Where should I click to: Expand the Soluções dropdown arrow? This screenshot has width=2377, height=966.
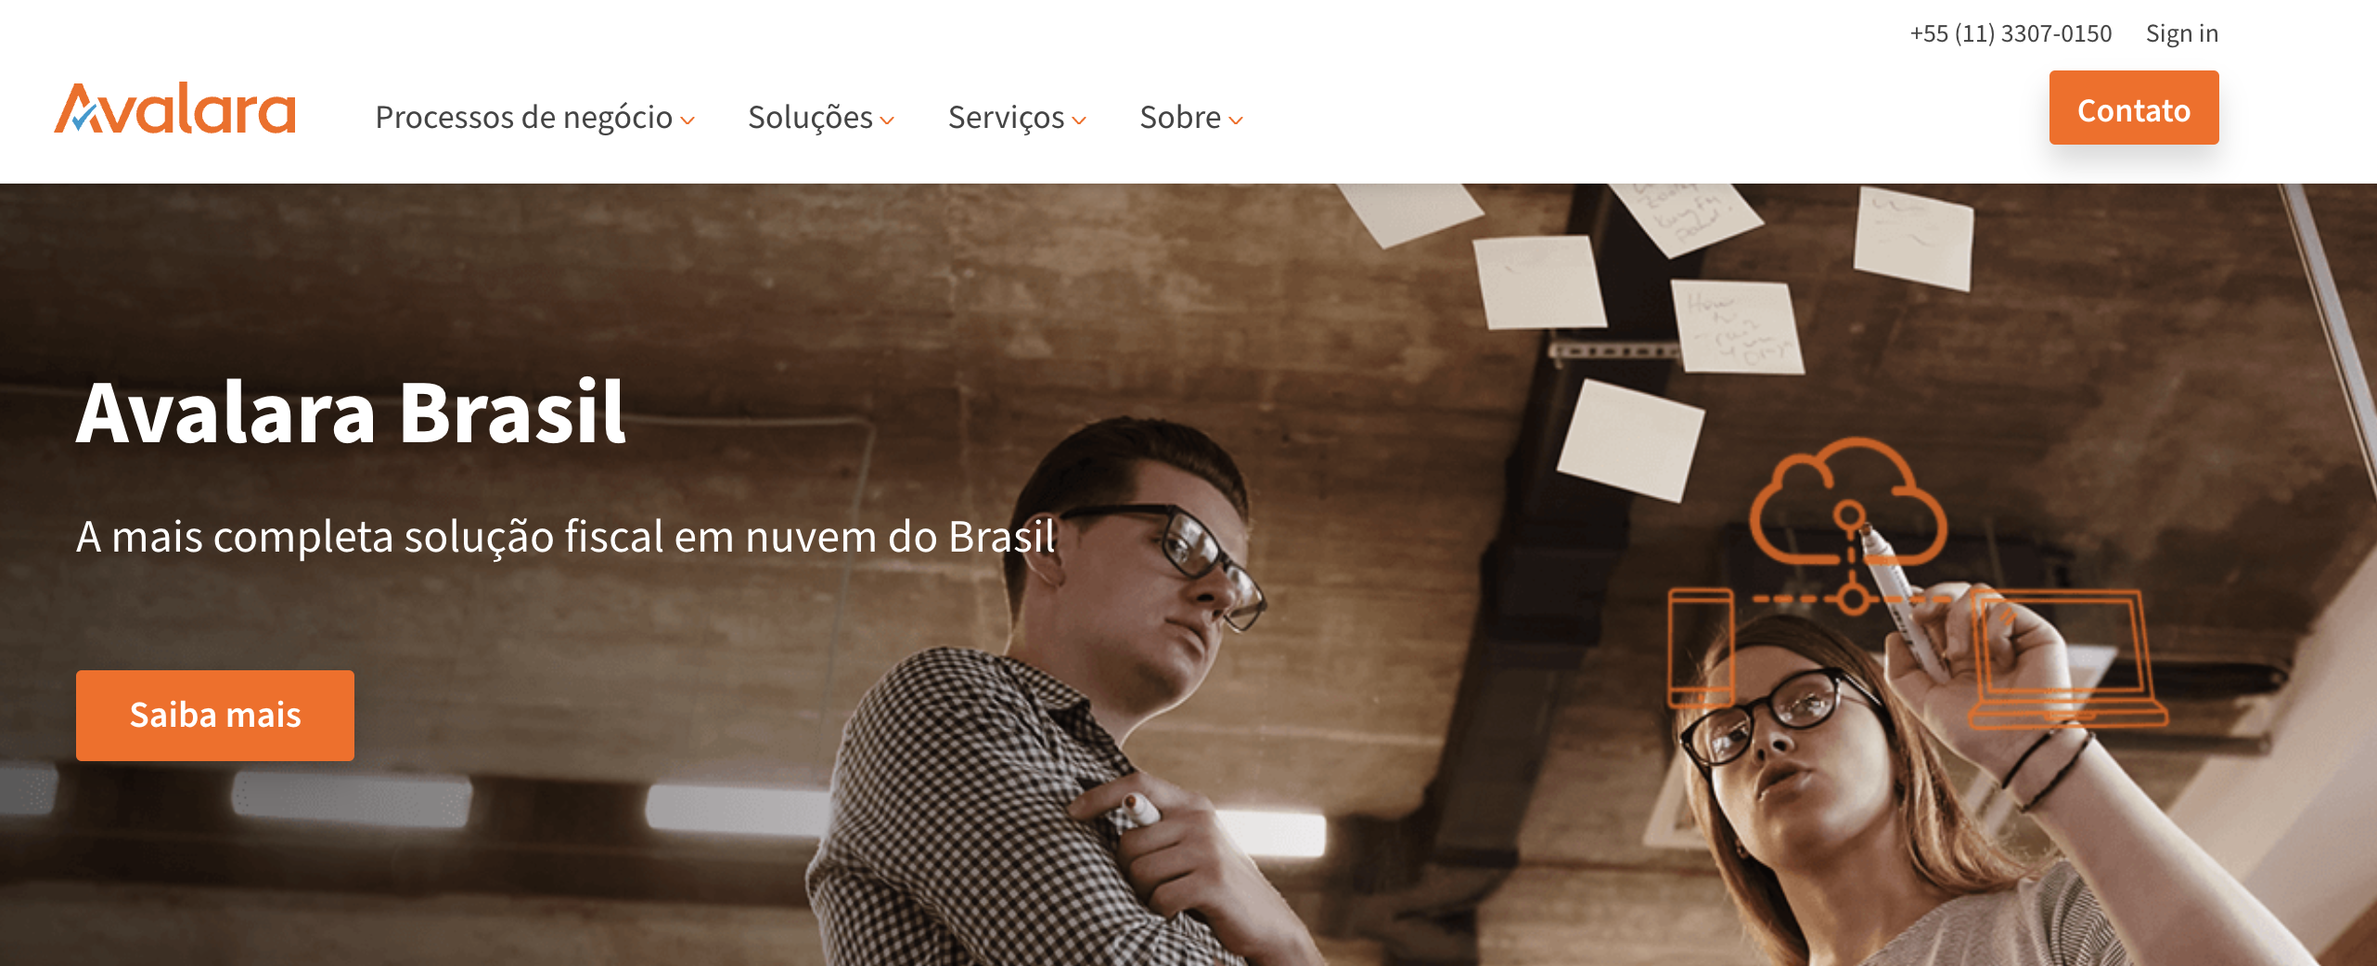click(887, 121)
